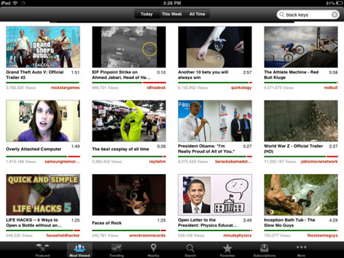Open the IDF Pinpoint Strike video thumbnail
The image size is (344, 258).
[x=129, y=47]
